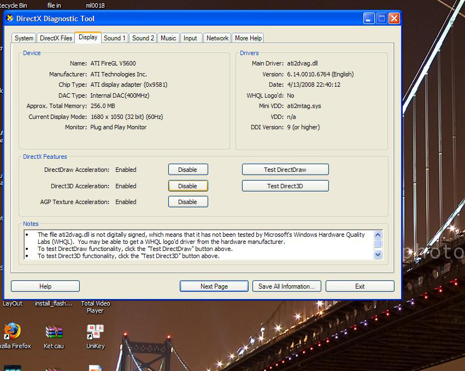Disable AGP Texture Acceleration

click(188, 202)
